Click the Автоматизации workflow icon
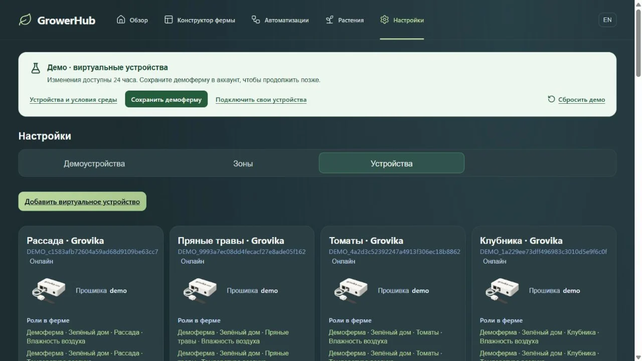Viewport: 642px width, 361px height. click(x=256, y=20)
